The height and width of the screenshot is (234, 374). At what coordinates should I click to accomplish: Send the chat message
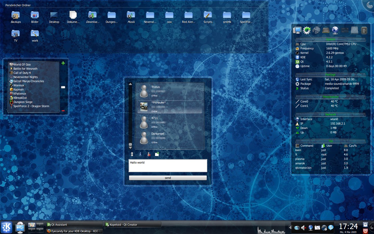[x=168, y=178]
